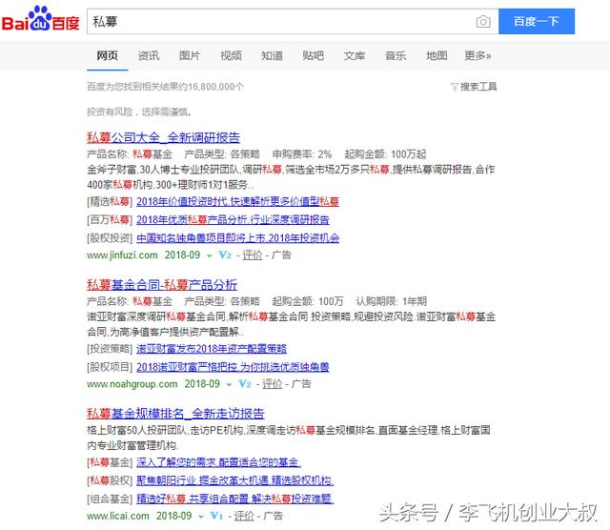Open 评价 for the jinfuzi.com result
Screen dimensions: 610x530
coord(253,255)
